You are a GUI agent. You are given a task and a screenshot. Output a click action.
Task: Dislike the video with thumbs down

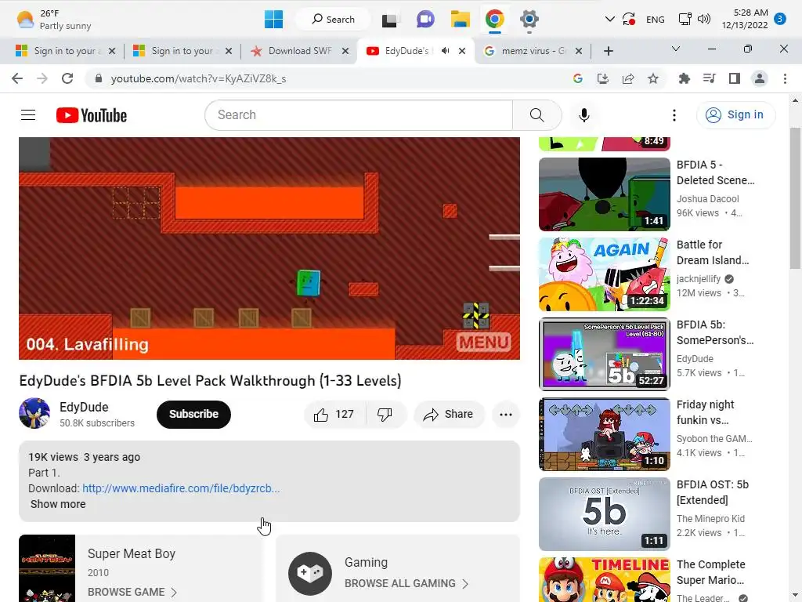pos(385,414)
